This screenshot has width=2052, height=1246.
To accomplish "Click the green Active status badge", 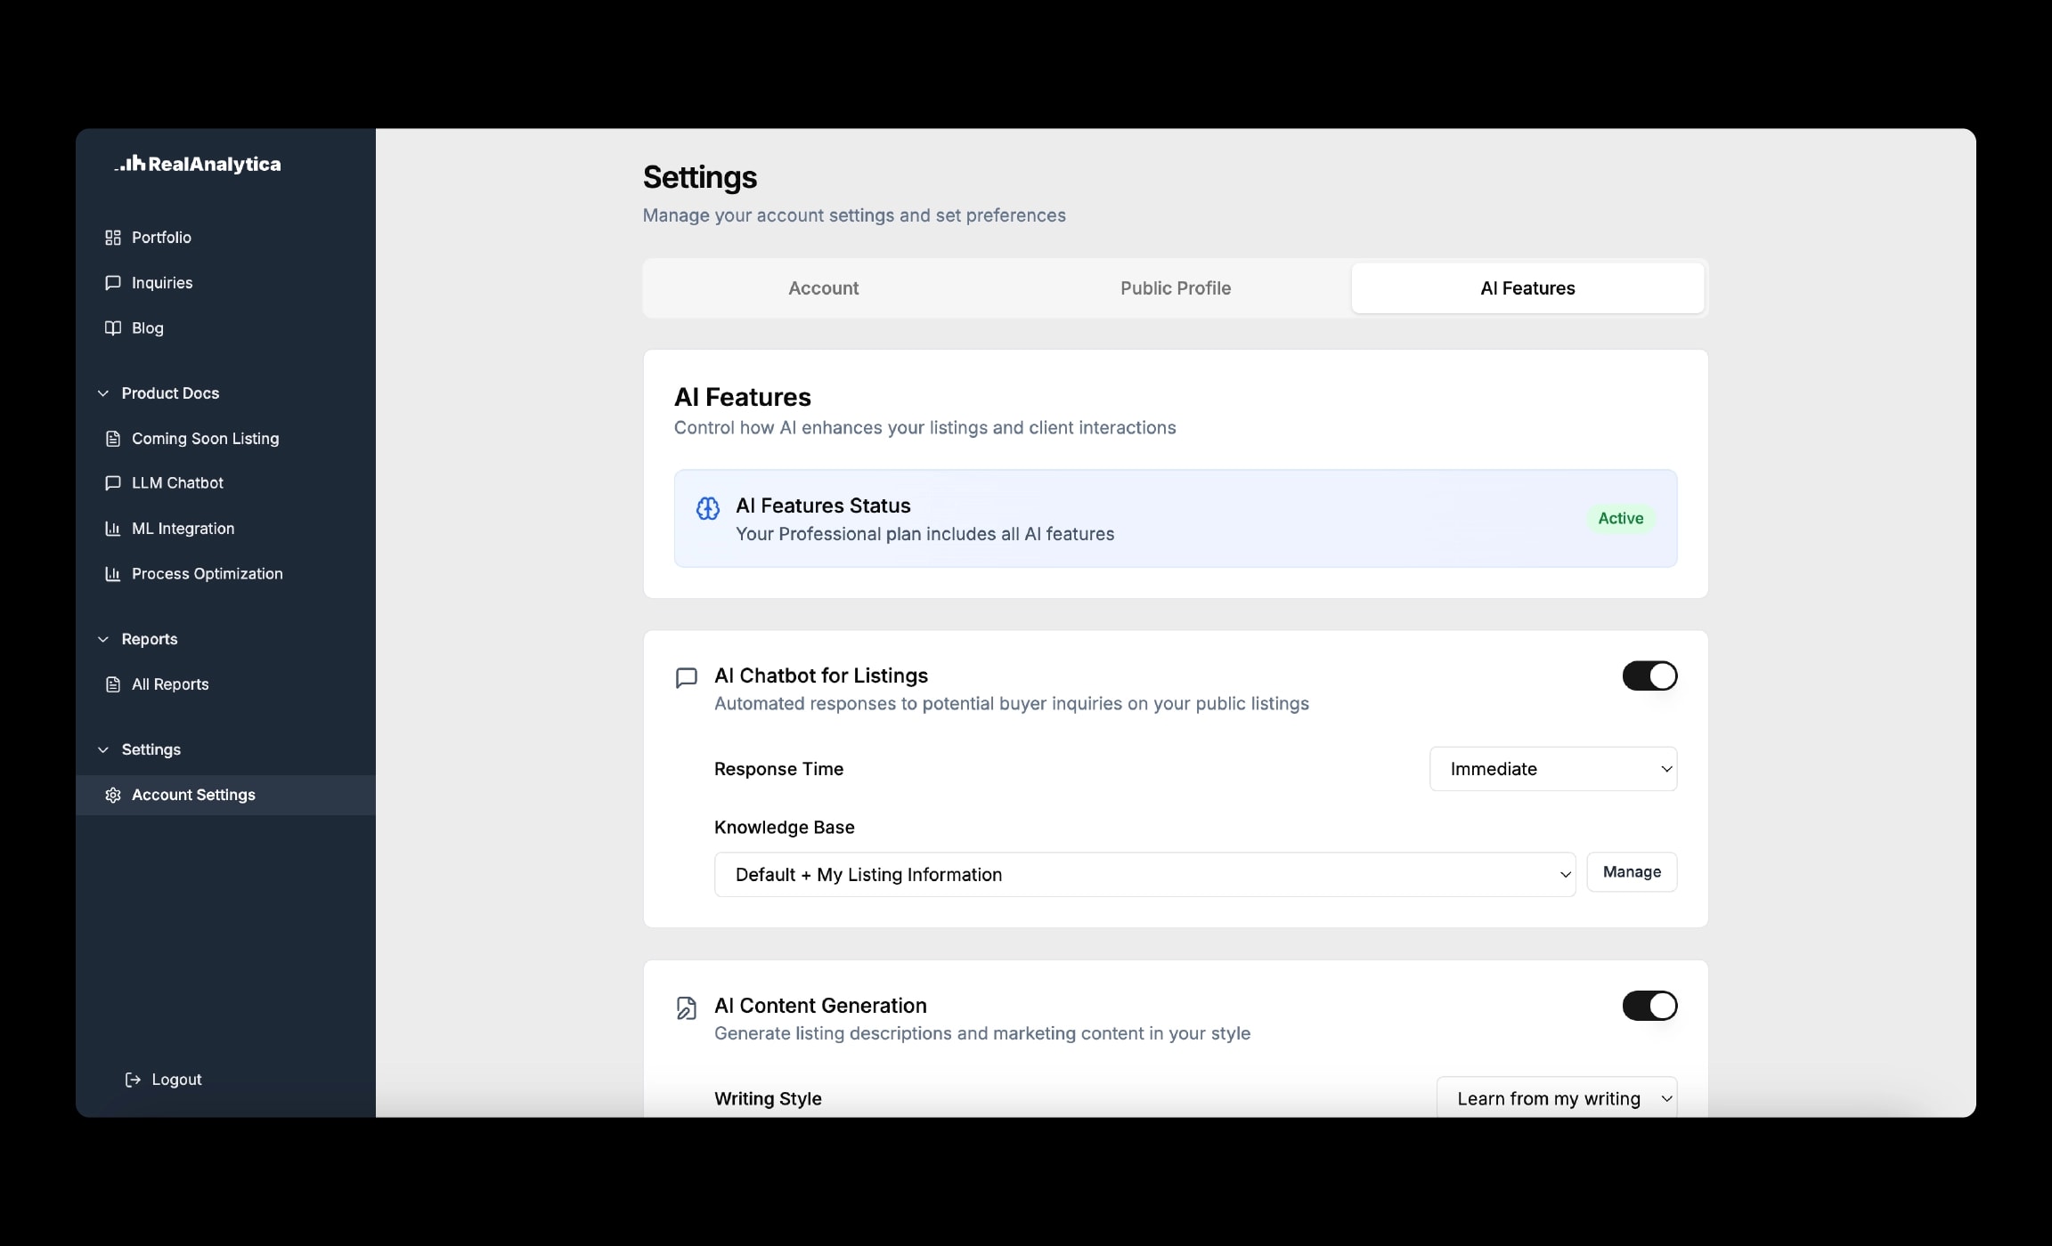I will coord(1620,519).
